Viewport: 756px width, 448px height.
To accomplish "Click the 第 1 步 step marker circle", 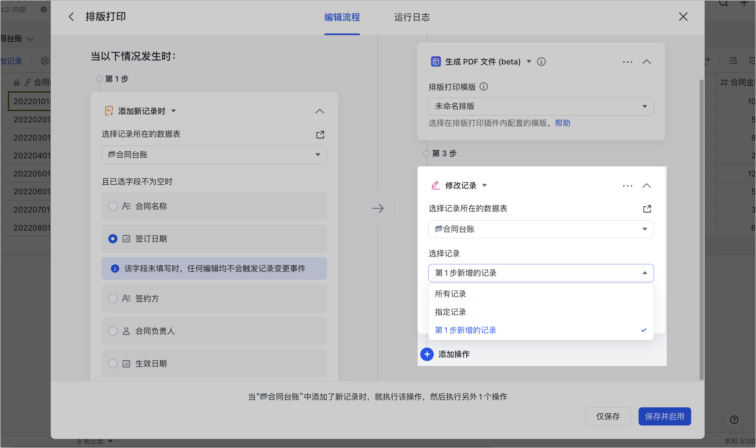I will (x=100, y=79).
